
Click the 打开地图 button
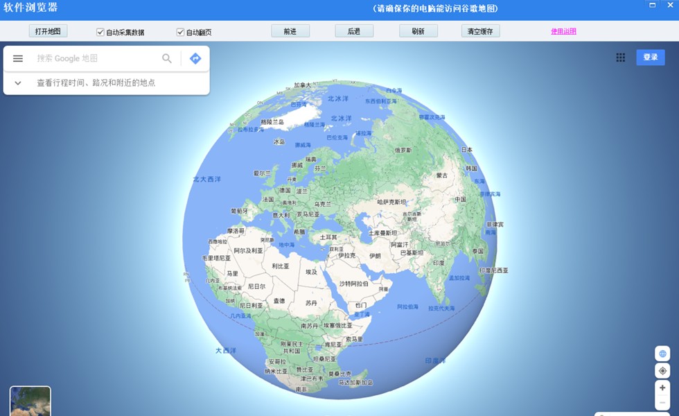[x=48, y=31]
